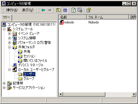Image resolution: width=138 pixels, height=104 pixels.
Task: Click the Export list toolbar icon
Action: coord(80,10)
